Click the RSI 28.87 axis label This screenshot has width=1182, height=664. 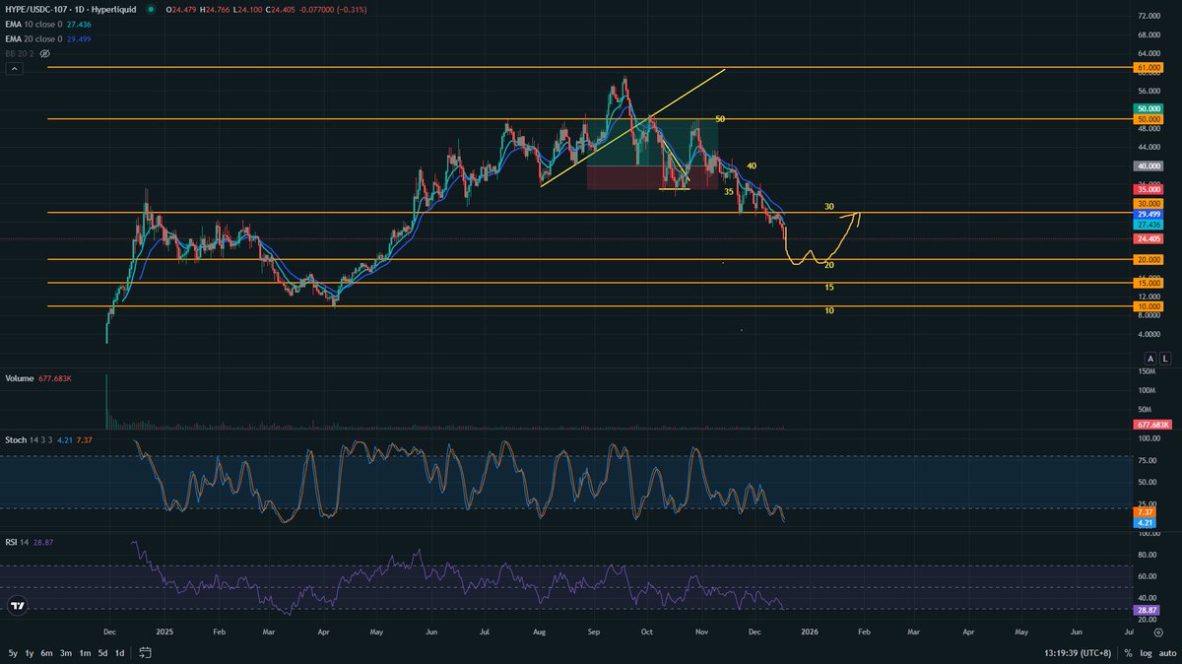click(x=1149, y=611)
